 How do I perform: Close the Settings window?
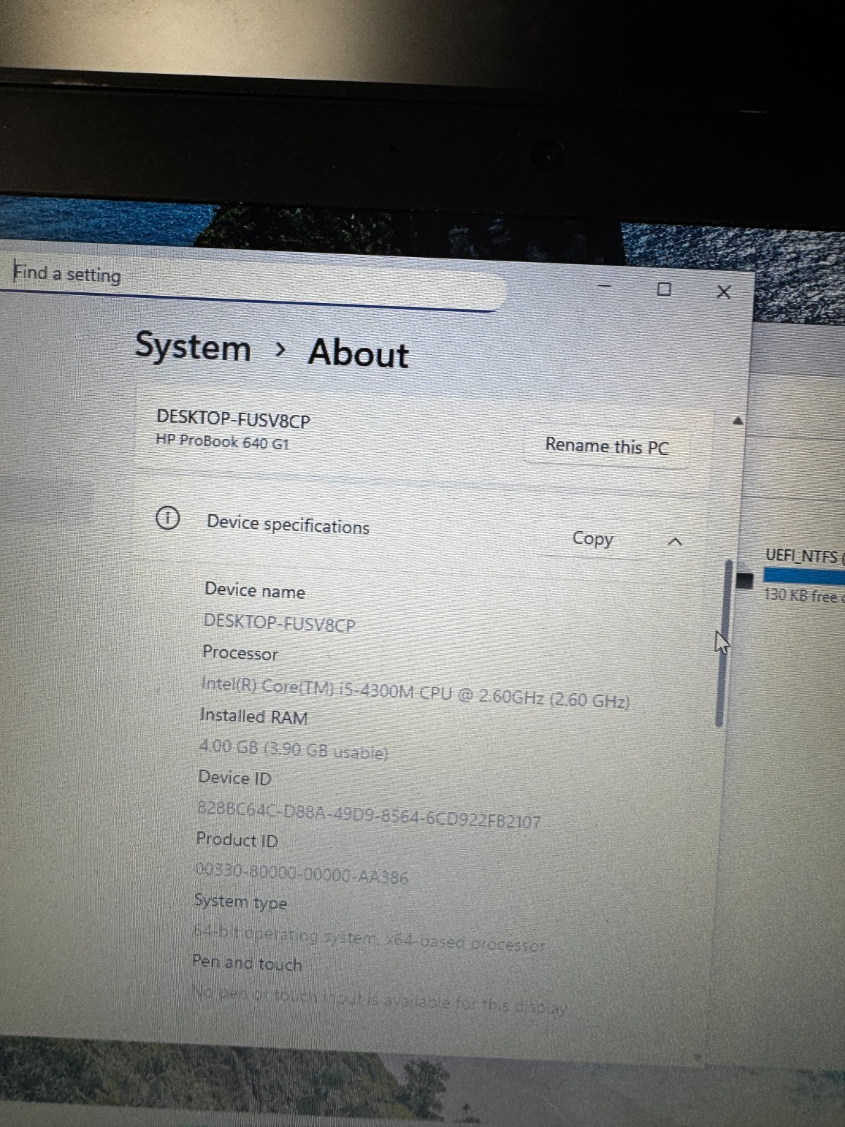pyautogui.click(x=724, y=292)
